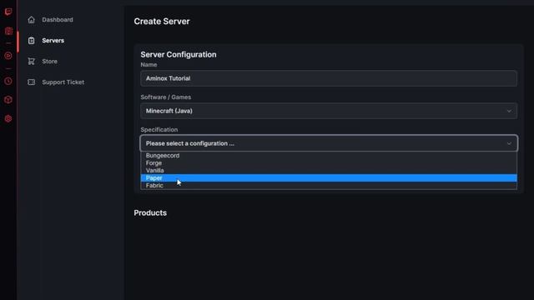This screenshot has height=300, width=534.
Task: Choose Forge from the list
Action: (x=329, y=163)
